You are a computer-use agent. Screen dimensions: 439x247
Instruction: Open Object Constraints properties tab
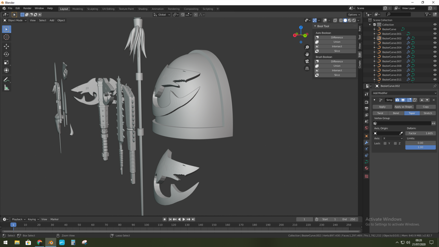coord(366,155)
